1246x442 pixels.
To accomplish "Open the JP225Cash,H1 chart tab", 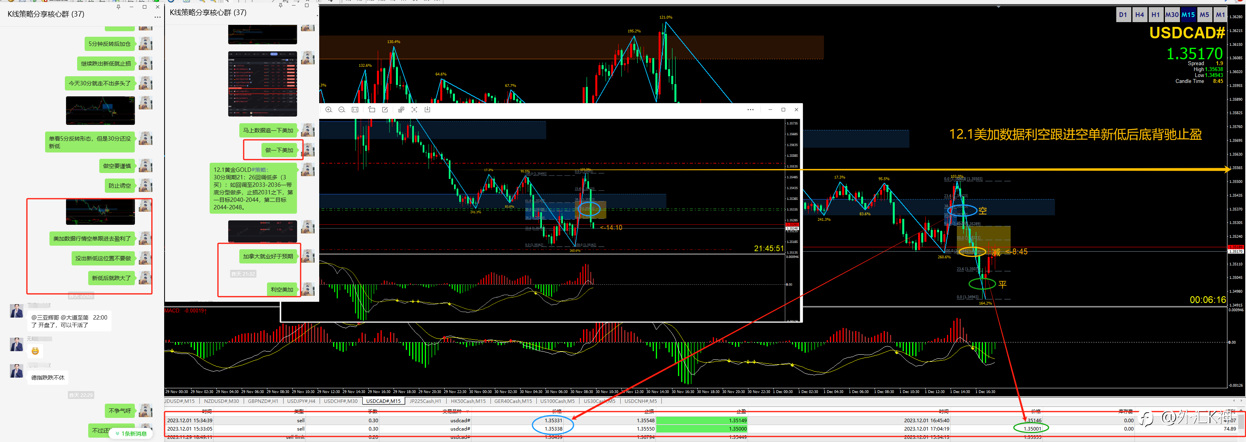I will (x=426, y=401).
